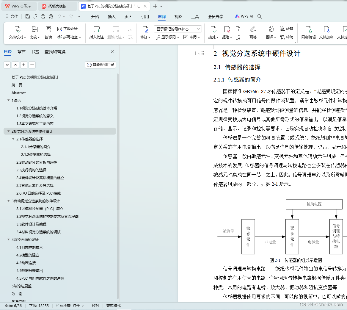The width and height of the screenshot is (347, 310).
Task: Click the Print Preview icon
Action: point(51,16)
